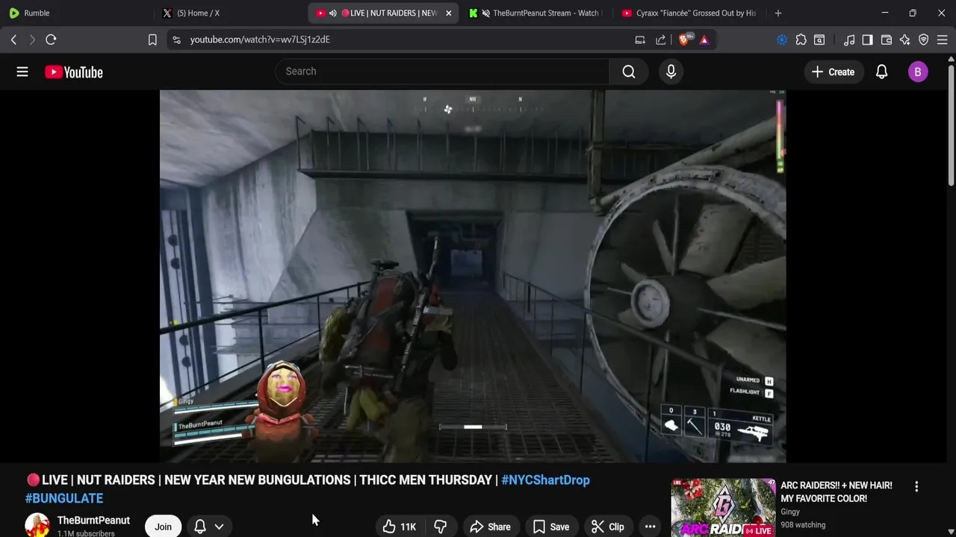Create a clip with the Clip button
956x537 pixels.
(607, 527)
